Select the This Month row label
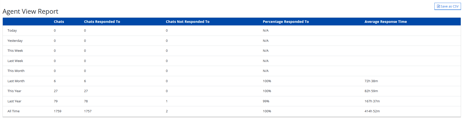Screen dimensions: 463x119 coord(16,71)
